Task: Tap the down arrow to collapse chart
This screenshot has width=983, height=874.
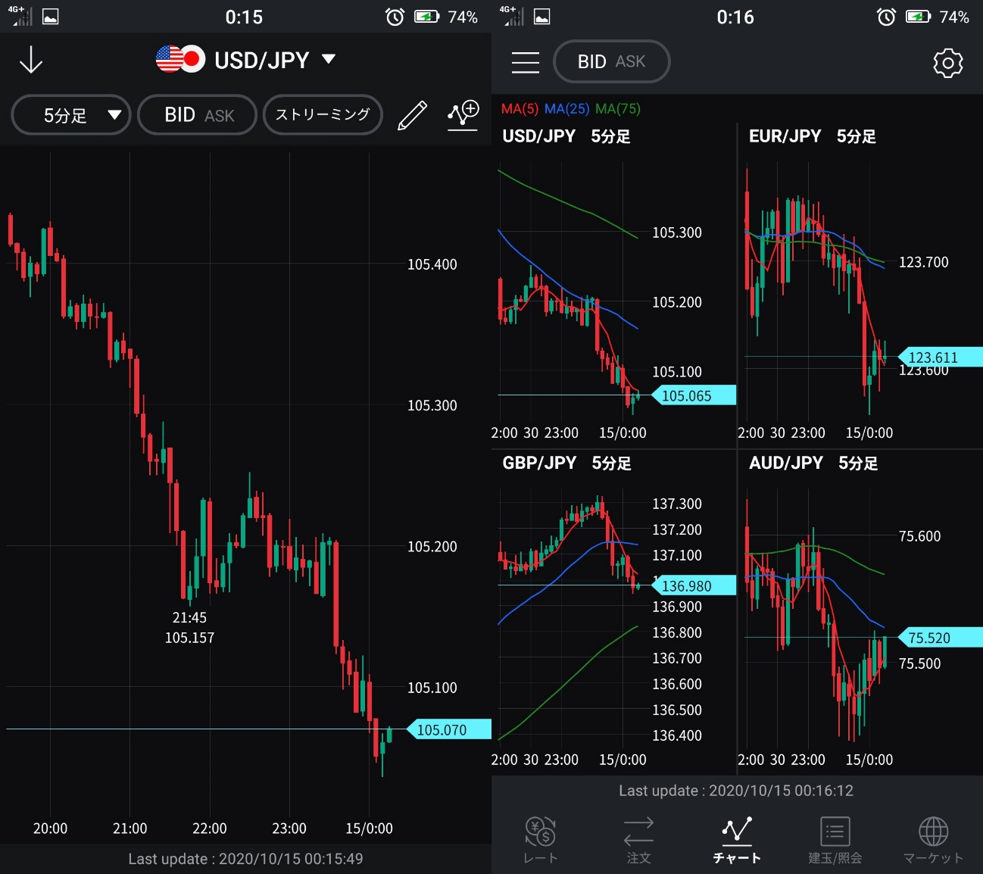Action: [x=30, y=60]
